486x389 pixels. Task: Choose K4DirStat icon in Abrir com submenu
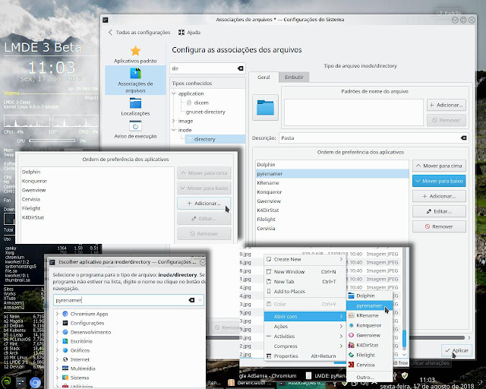(x=351, y=345)
